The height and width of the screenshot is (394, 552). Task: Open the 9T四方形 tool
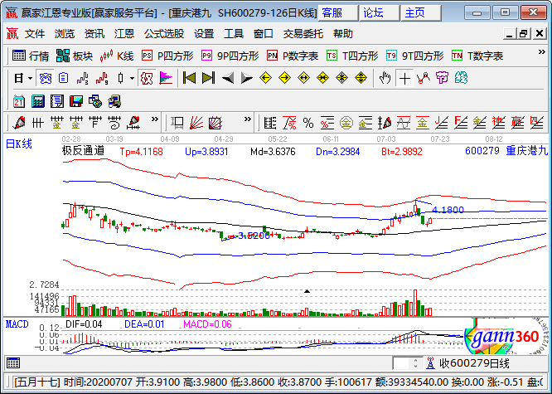pyautogui.click(x=415, y=56)
